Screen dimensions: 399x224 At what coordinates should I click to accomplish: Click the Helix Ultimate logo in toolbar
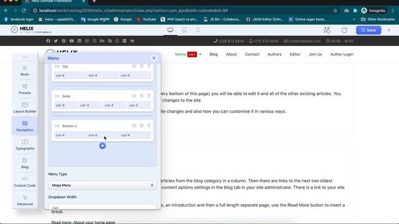point(31,30)
